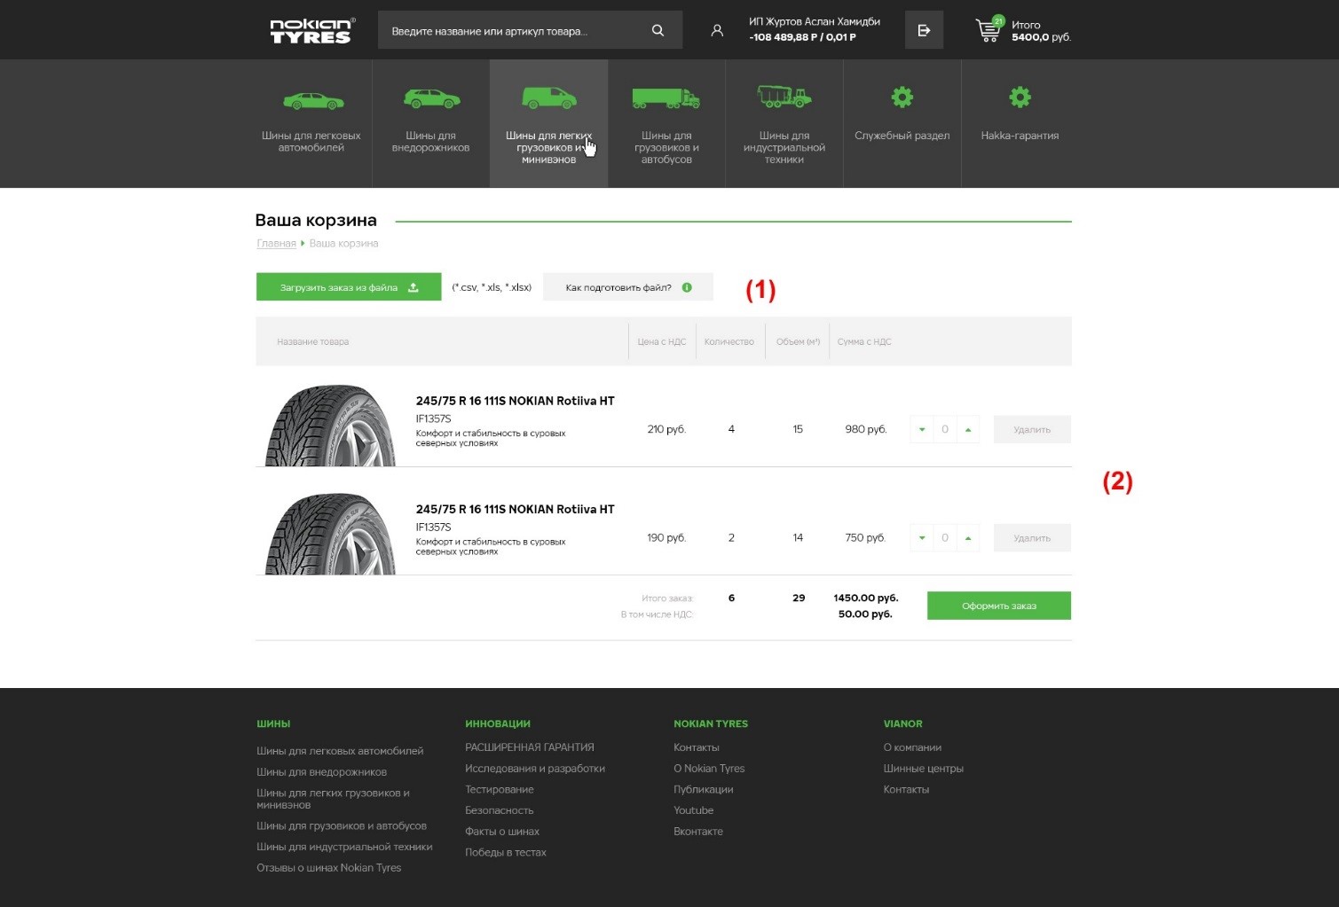This screenshot has height=907, width=1339.
Task: Increase quantity for the first tyre
Action: 968,430
